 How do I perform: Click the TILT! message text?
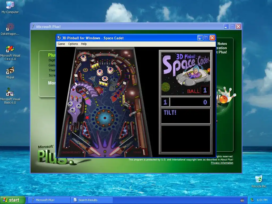click(x=170, y=113)
